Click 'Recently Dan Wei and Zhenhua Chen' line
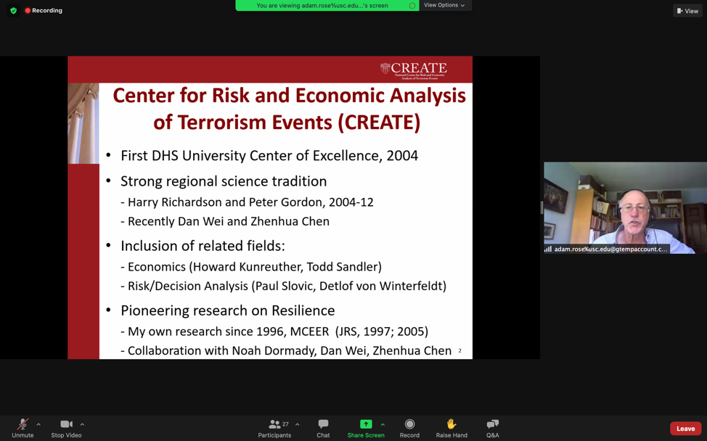 pos(229,222)
